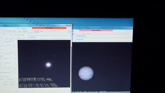Click the bright star in the left video preview

[48, 65]
